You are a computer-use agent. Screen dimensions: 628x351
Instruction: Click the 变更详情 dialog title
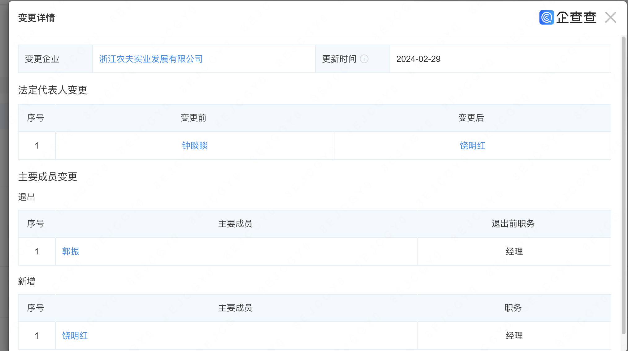37,18
